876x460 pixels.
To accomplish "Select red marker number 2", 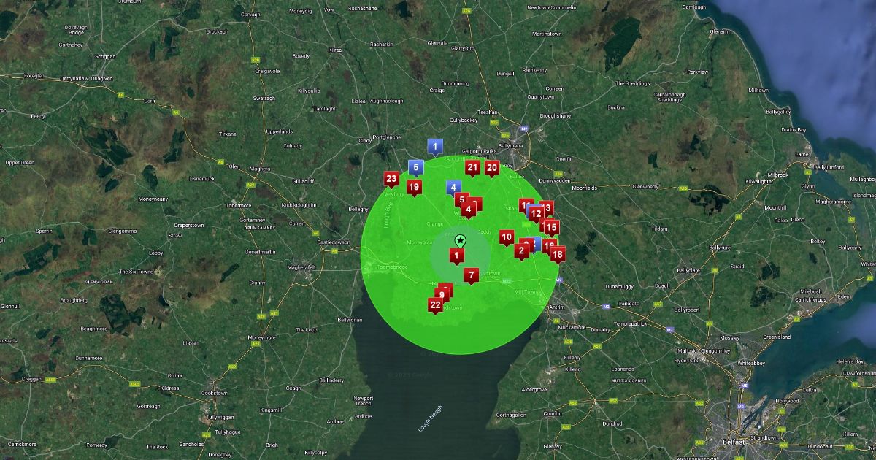I will click(x=521, y=250).
